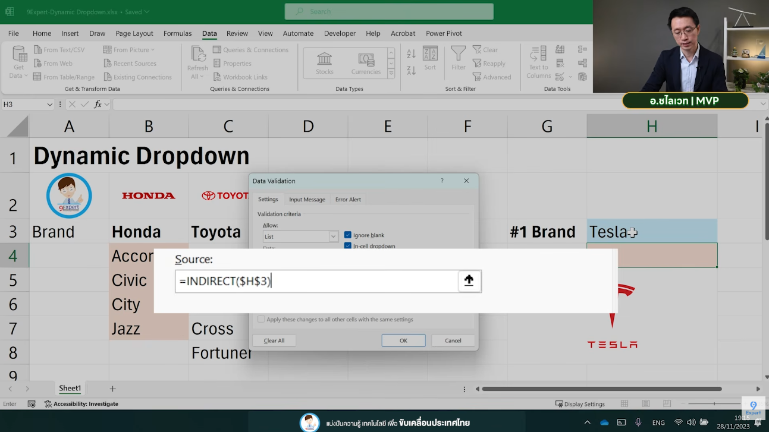Click the zoom slider

pos(714,404)
